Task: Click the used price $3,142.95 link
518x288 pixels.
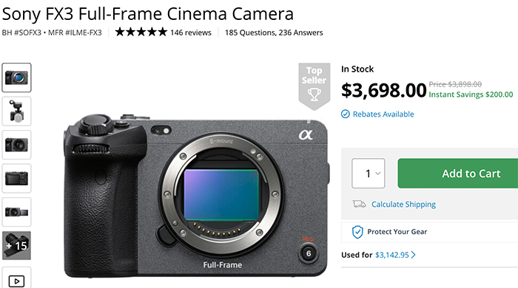Action: (392, 255)
